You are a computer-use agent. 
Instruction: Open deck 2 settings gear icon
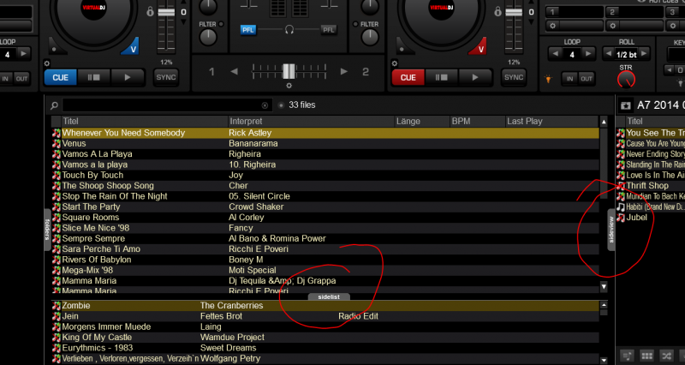point(394,63)
